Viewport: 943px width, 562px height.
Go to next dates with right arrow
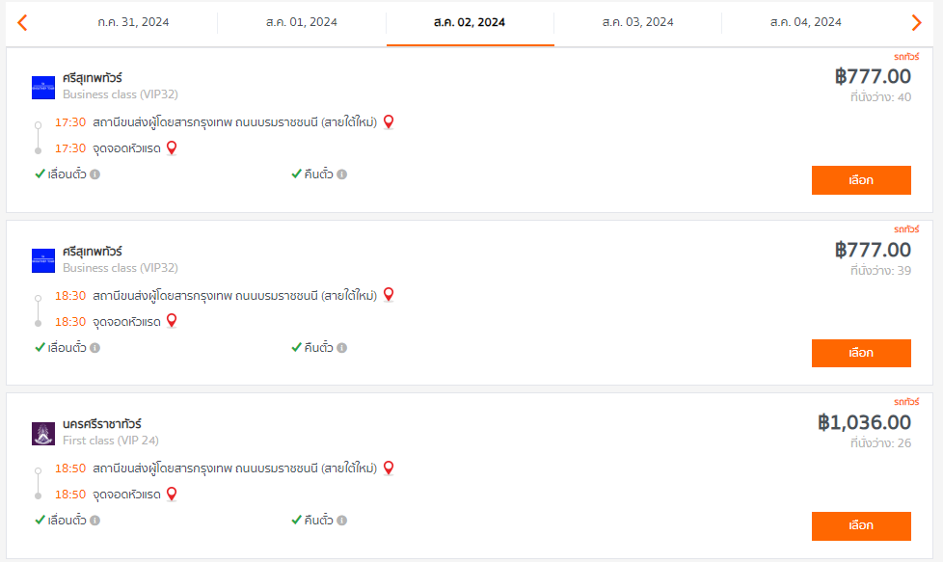point(917,23)
